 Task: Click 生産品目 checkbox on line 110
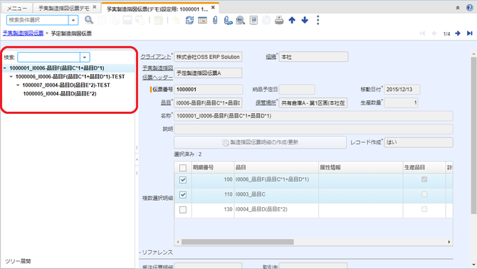pos(424,194)
